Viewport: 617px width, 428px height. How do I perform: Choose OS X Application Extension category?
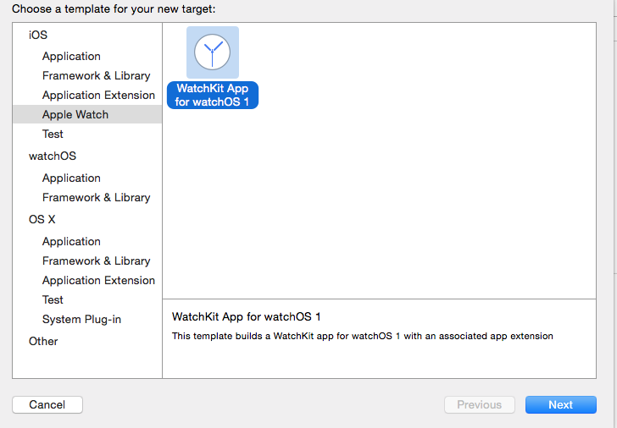tap(98, 280)
